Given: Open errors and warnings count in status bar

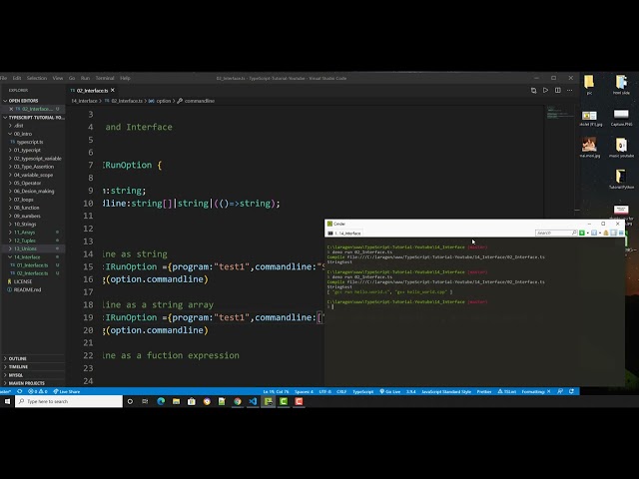Looking at the screenshot, I should (x=38, y=391).
